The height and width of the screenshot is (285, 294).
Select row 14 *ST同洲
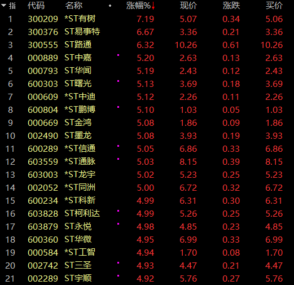pyautogui.click(x=147, y=187)
